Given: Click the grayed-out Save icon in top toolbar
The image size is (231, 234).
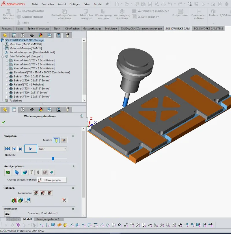Looking at the screenshot, I should [x=150, y=4].
